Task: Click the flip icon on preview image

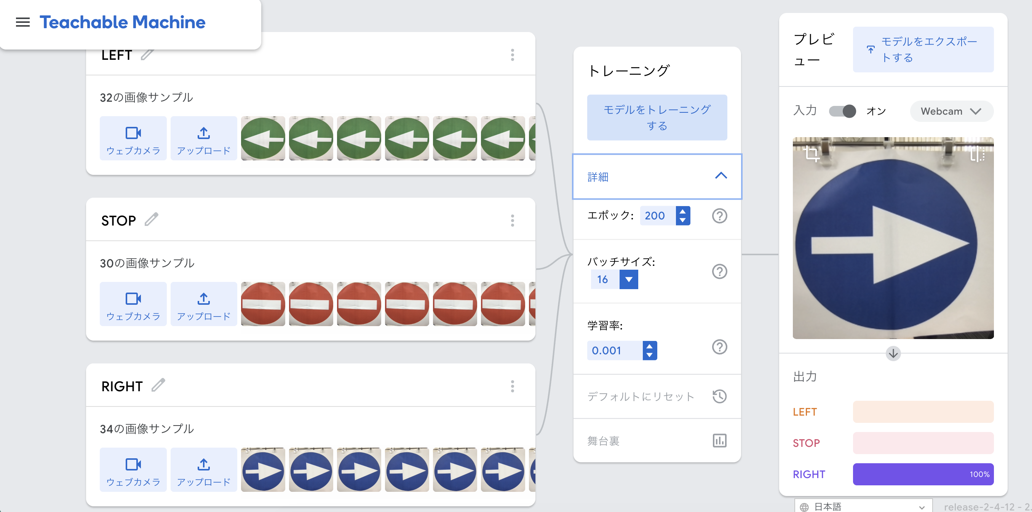Action: pos(977,154)
